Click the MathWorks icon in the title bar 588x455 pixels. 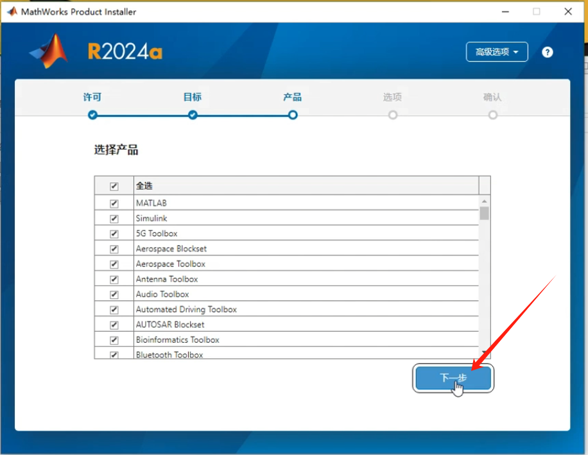point(11,11)
